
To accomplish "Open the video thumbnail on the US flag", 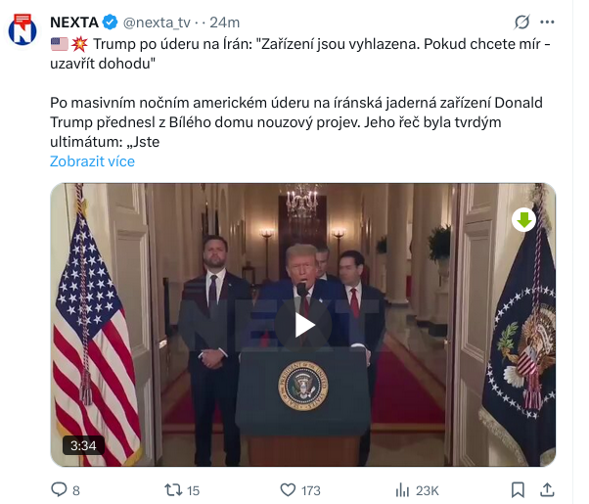I will [94, 339].
